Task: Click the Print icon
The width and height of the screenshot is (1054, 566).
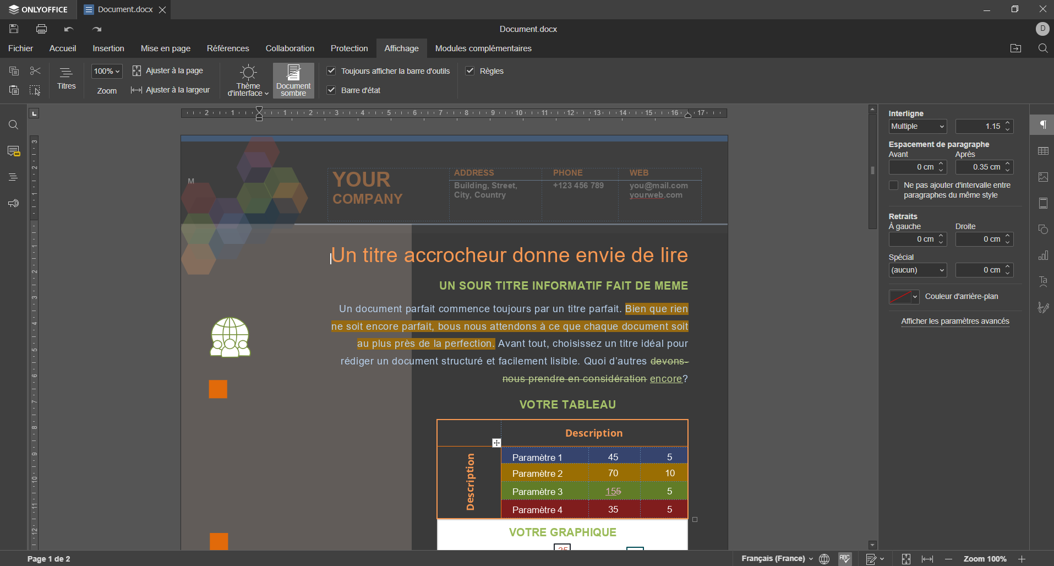Action: coord(41,29)
